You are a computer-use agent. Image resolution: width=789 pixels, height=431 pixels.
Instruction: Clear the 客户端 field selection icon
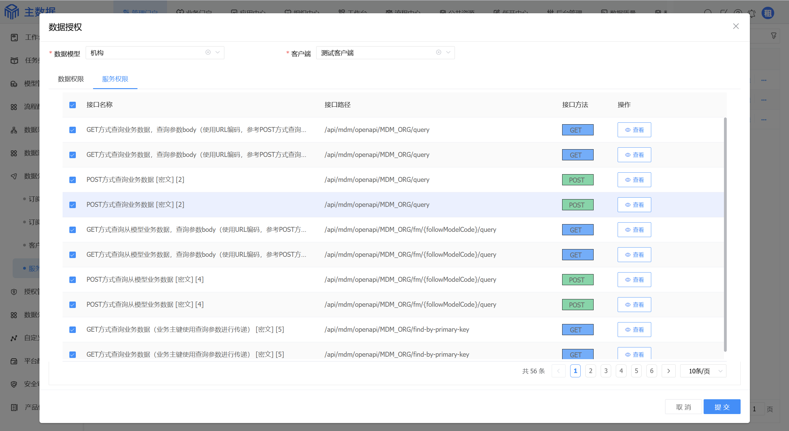coord(439,52)
